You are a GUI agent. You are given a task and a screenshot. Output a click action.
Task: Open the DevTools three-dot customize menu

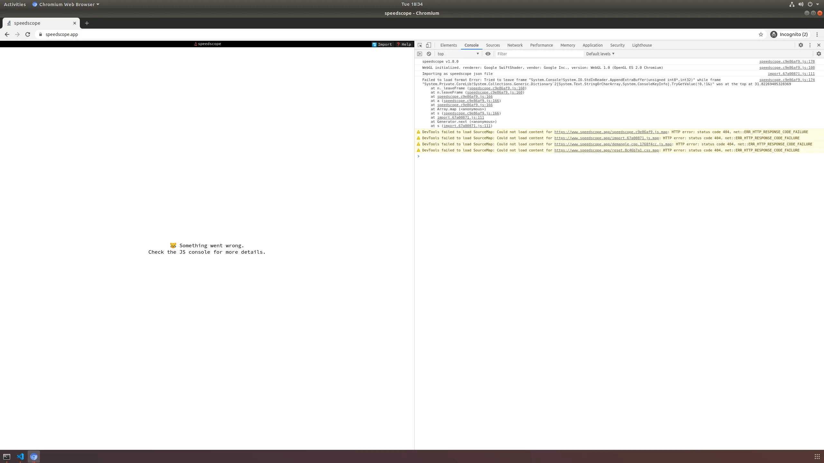click(810, 45)
